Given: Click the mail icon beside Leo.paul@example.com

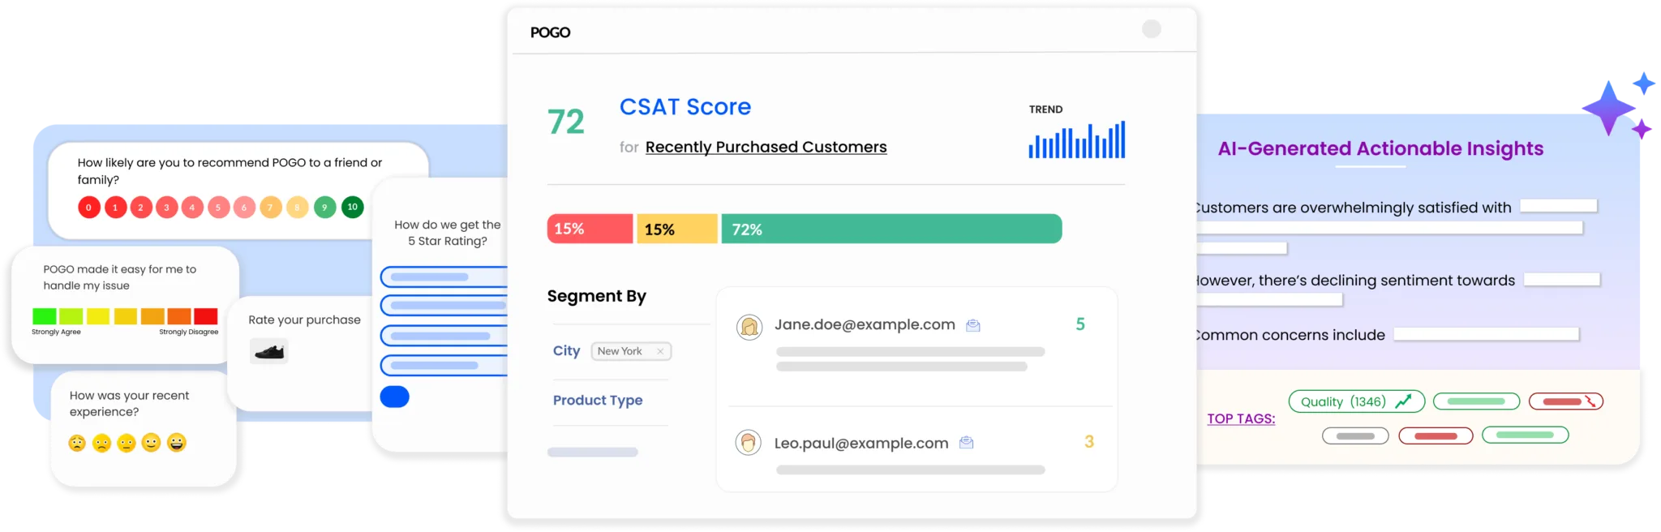Looking at the screenshot, I should pos(966,443).
